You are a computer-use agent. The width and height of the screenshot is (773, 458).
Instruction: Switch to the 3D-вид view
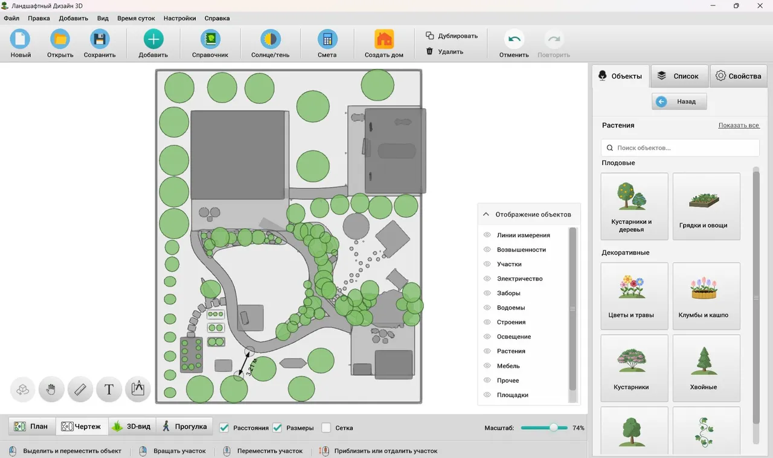(132, 426)
